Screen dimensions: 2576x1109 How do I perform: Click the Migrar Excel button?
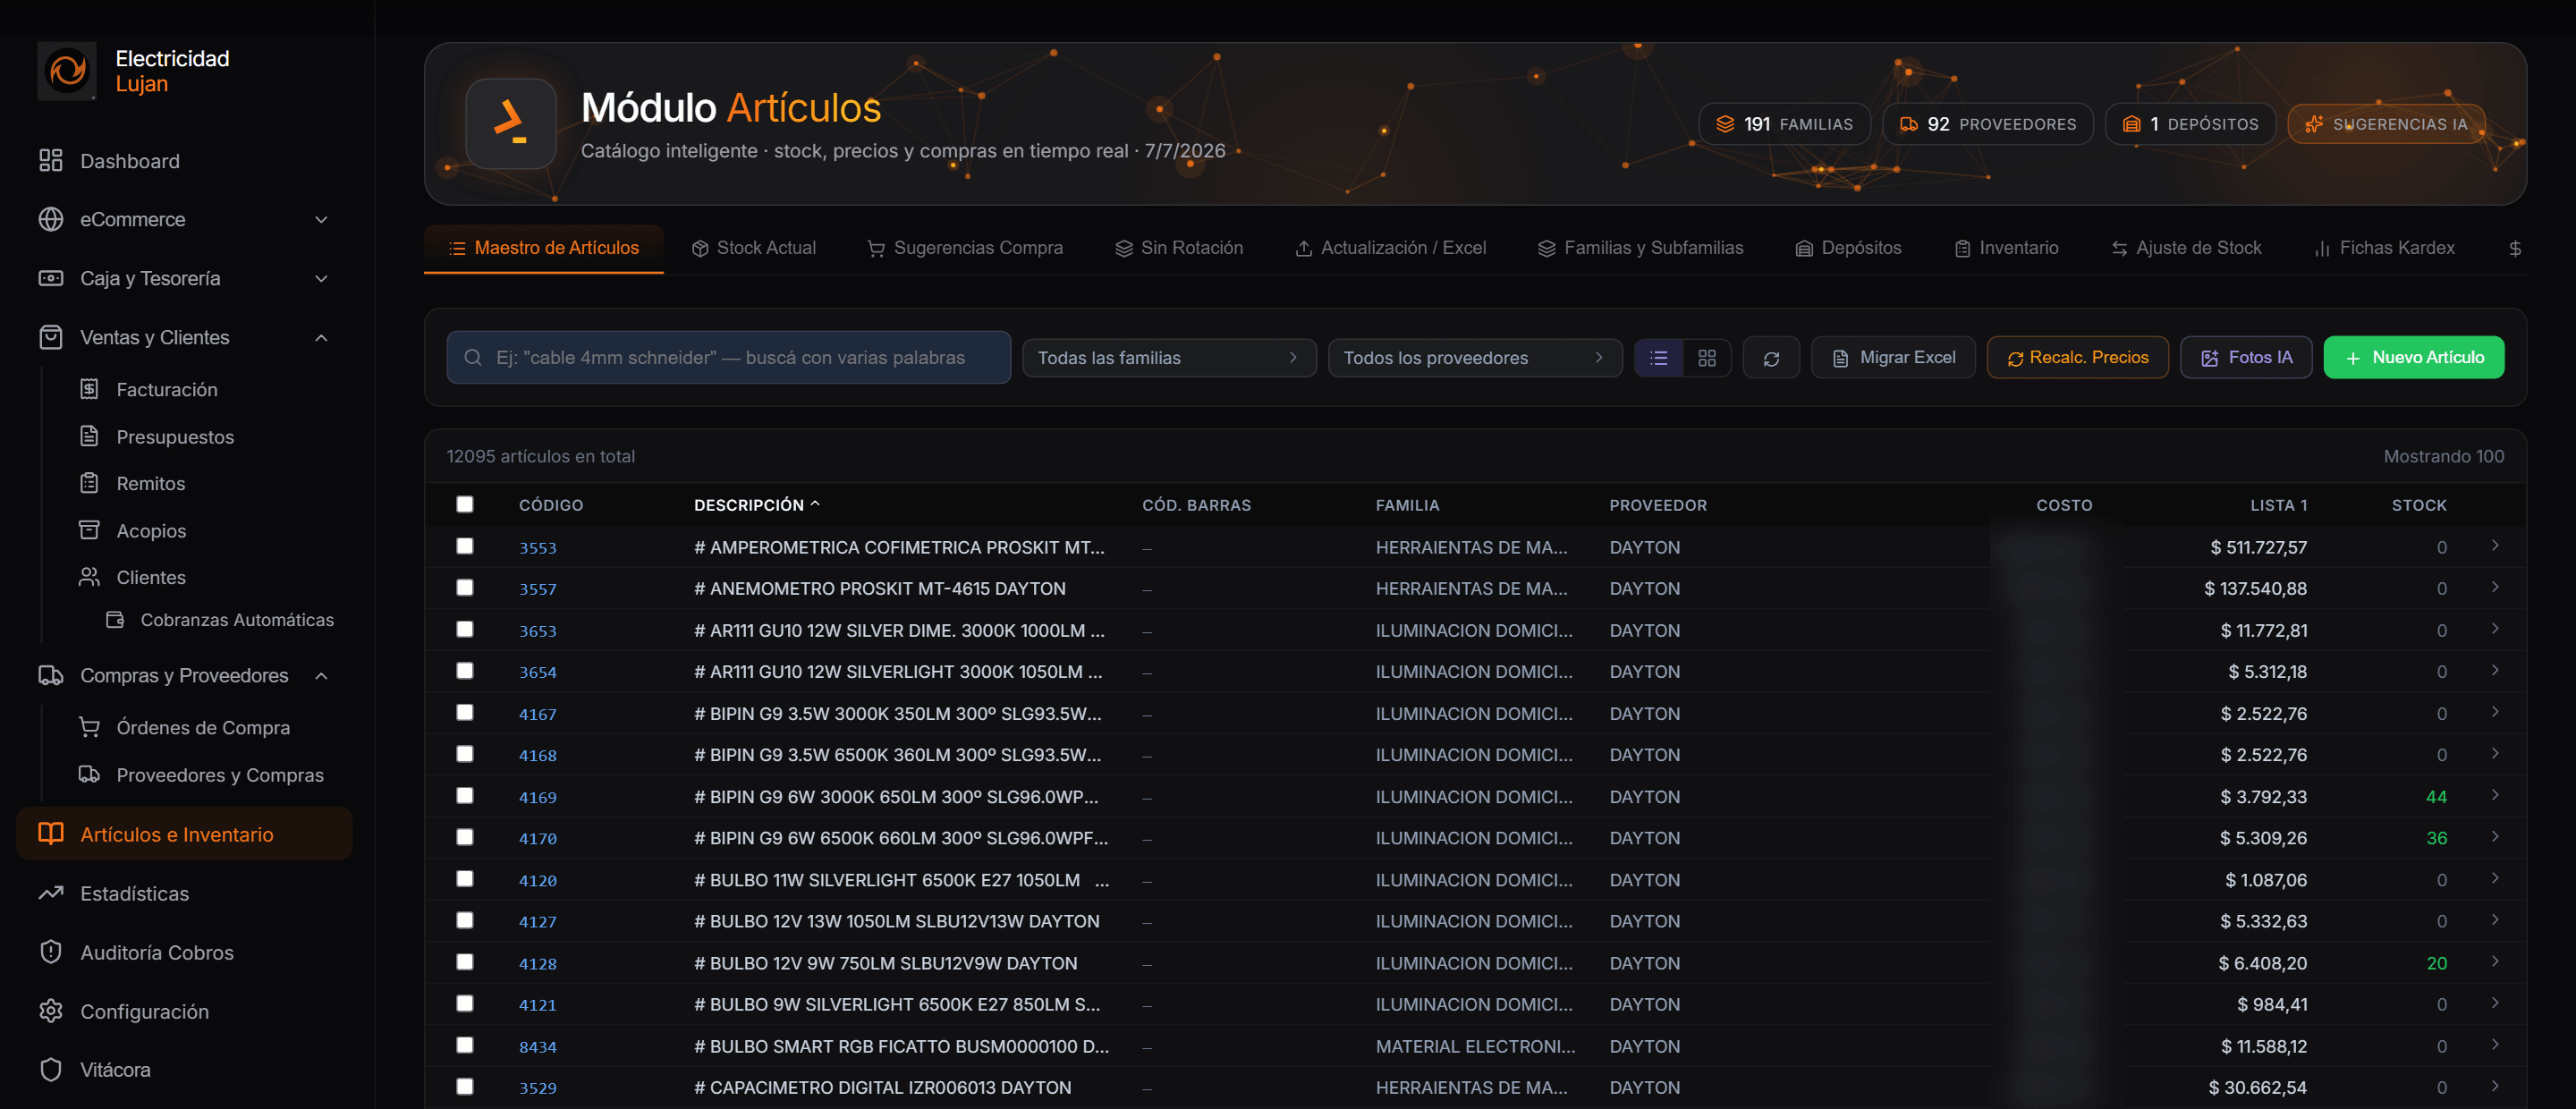(x=1893, y=358)
